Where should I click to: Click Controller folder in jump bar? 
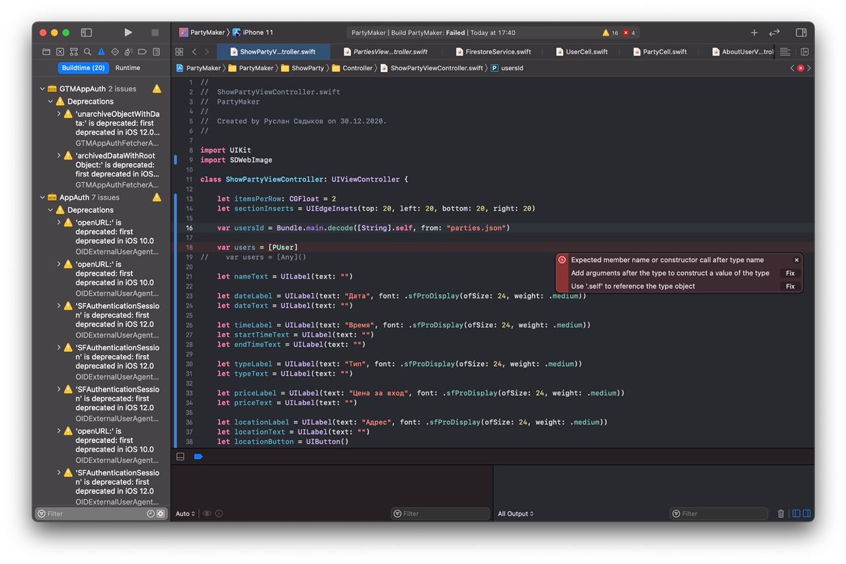point(352,68)
